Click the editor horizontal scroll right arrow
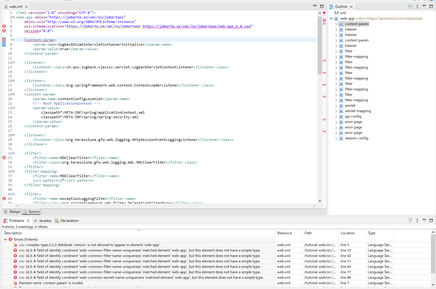The height and width of the screenshot is (289, 436). tap(315, 206)
